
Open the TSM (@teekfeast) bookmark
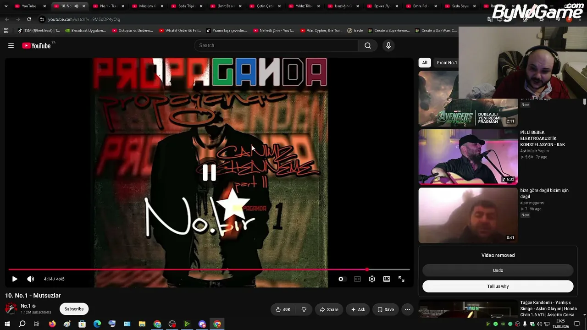39,31
